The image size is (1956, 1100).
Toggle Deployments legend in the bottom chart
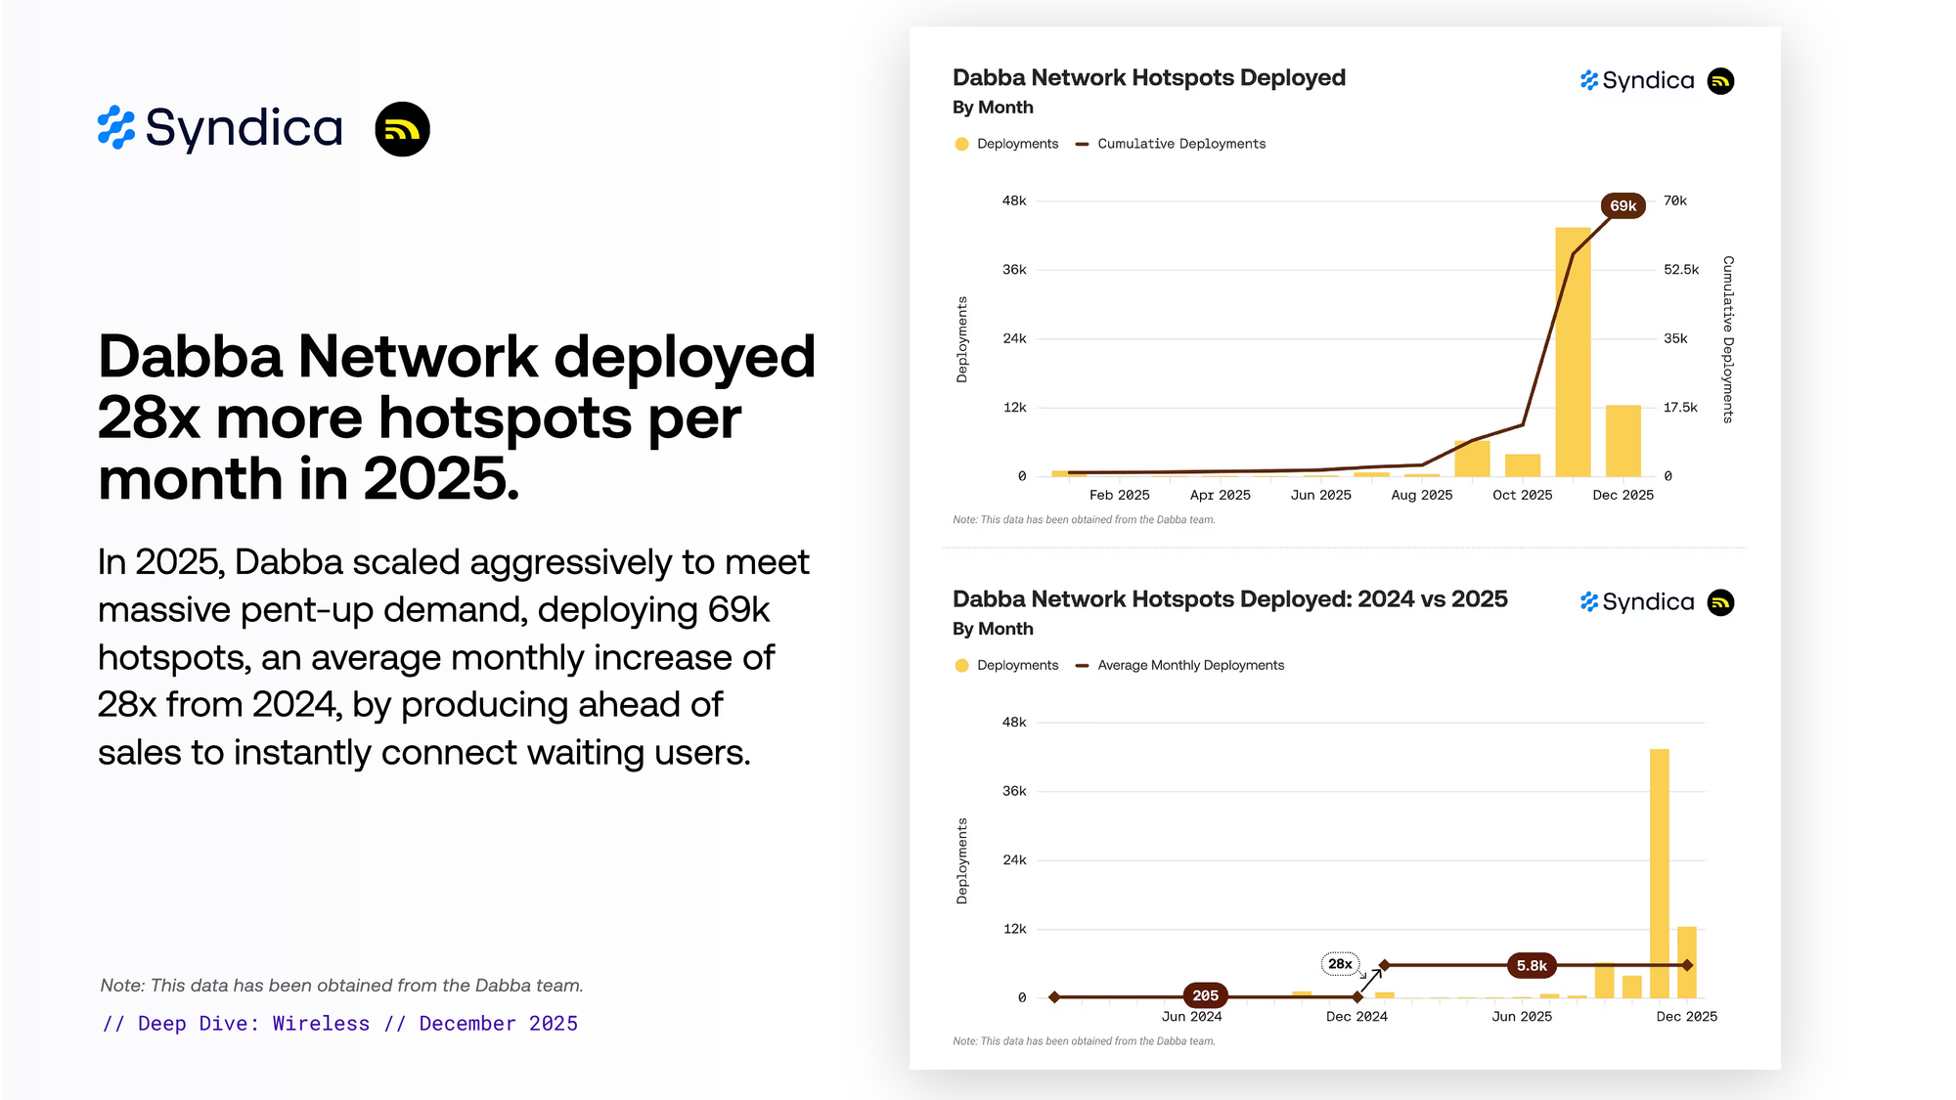click(1006, 665)
